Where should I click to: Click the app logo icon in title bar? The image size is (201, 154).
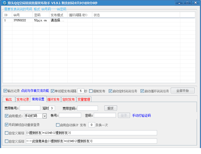coord(5,3)
